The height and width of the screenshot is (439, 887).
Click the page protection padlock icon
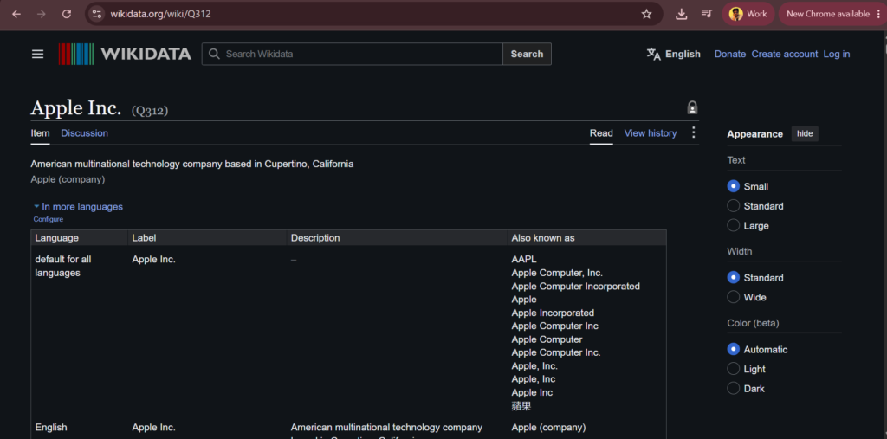[692, 107]
